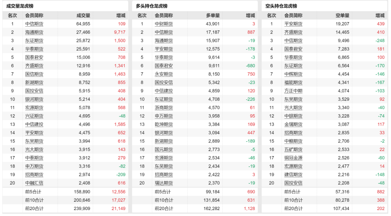
Task: Click the 瑞达期货 member link
Action: (164, 183)
